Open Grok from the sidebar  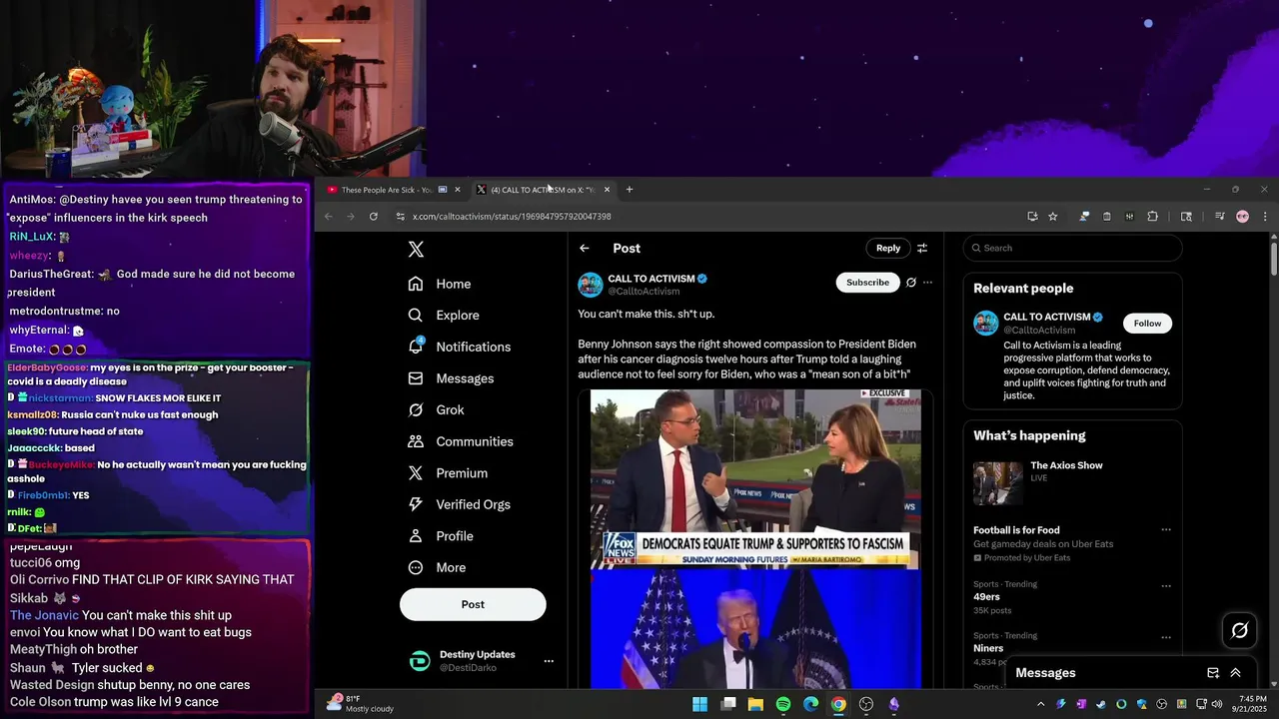click(x=436, y=409)
